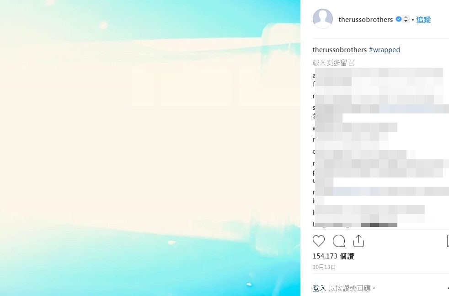449x296 pixels.
Task: Open comments via speech bubble icon
Action: (339, 241)
